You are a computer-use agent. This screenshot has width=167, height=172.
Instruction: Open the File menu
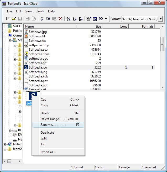[9, 11]
